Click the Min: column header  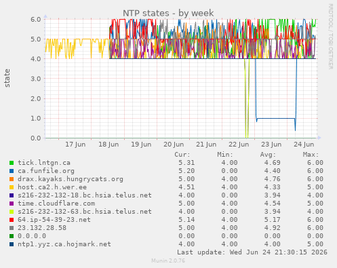[x=225, y=155]
